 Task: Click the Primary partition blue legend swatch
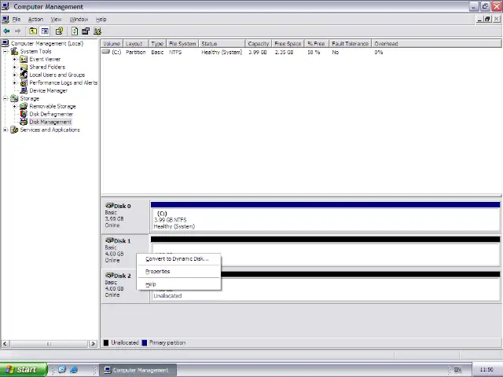(145, 342)
